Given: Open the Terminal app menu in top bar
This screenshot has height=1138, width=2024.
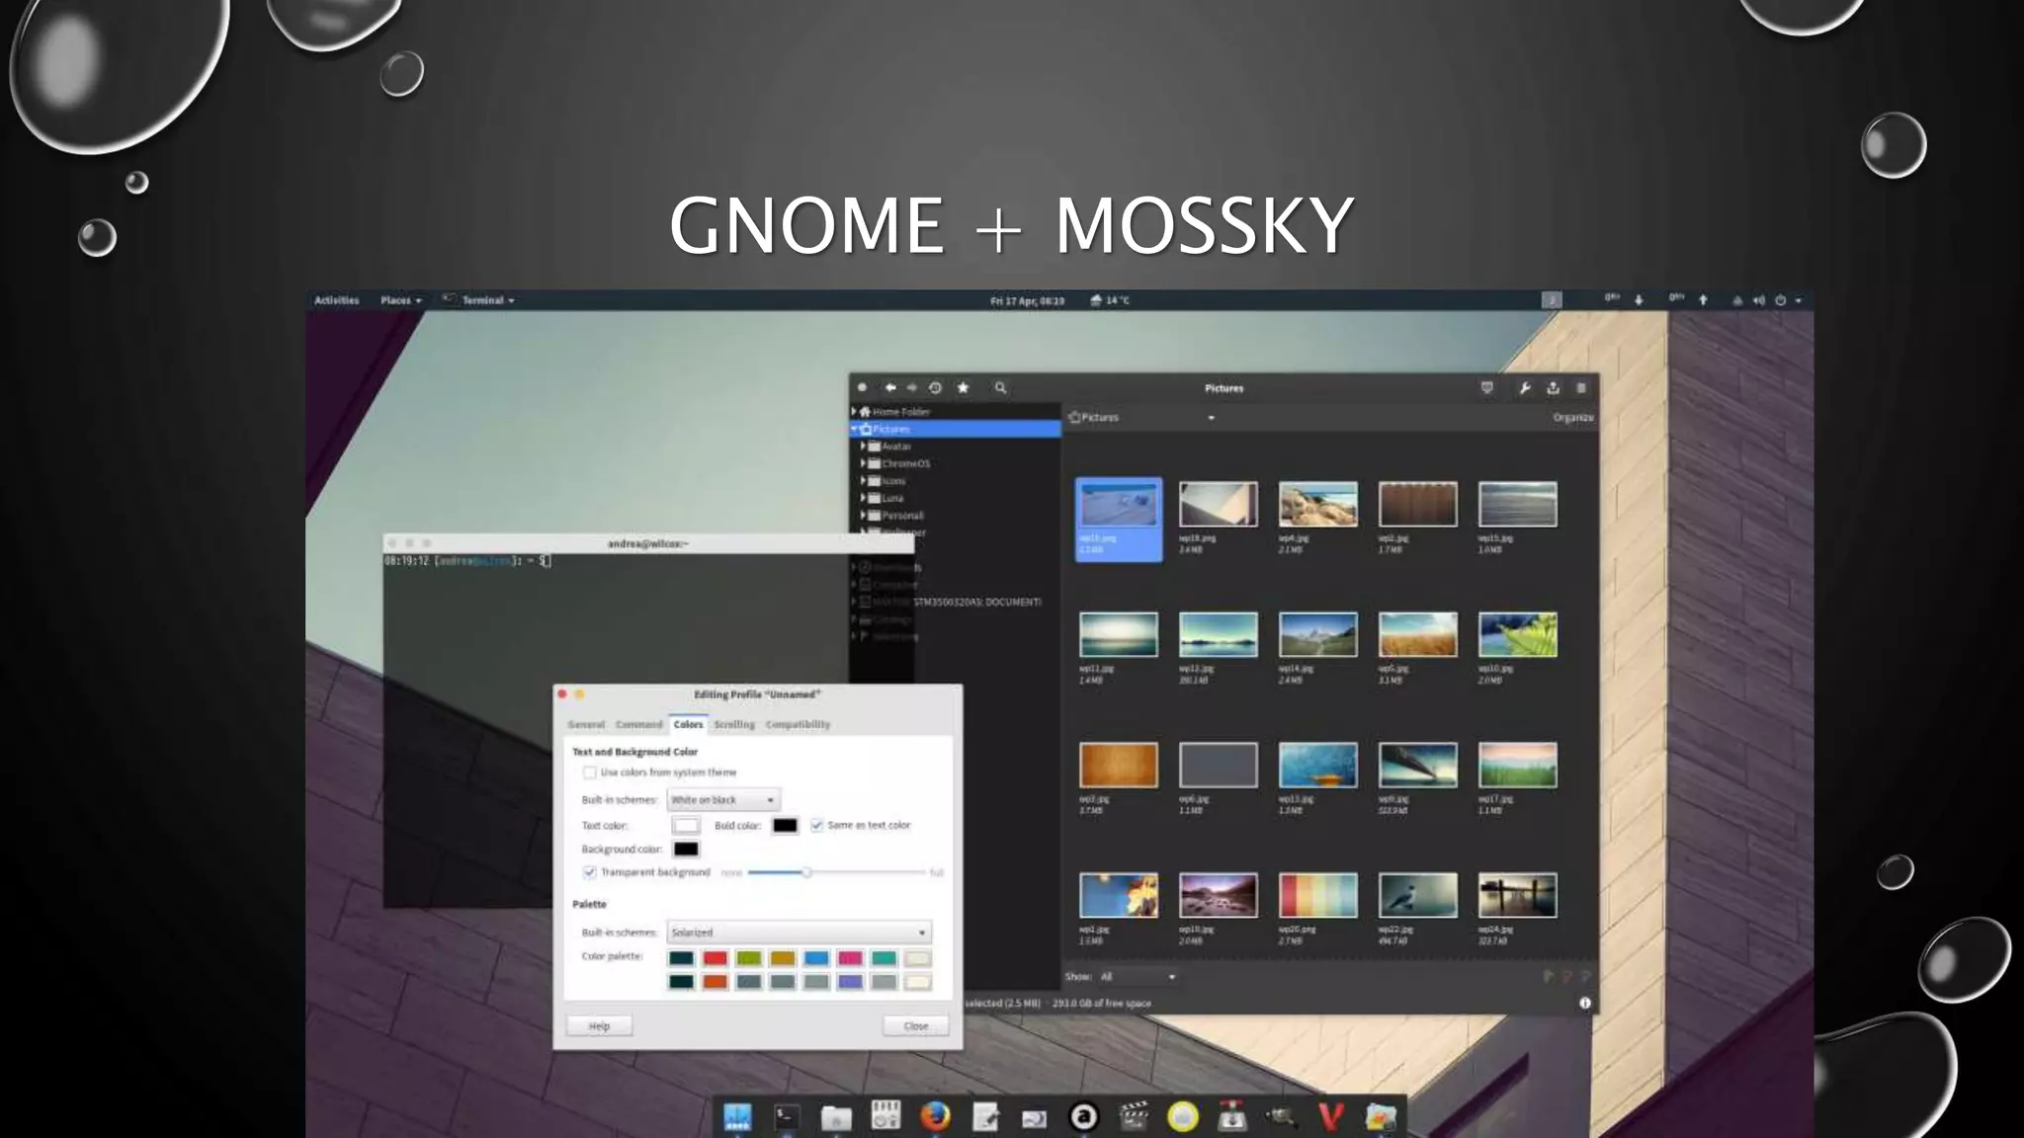Looking at the screenshot, I should [479, 300].
